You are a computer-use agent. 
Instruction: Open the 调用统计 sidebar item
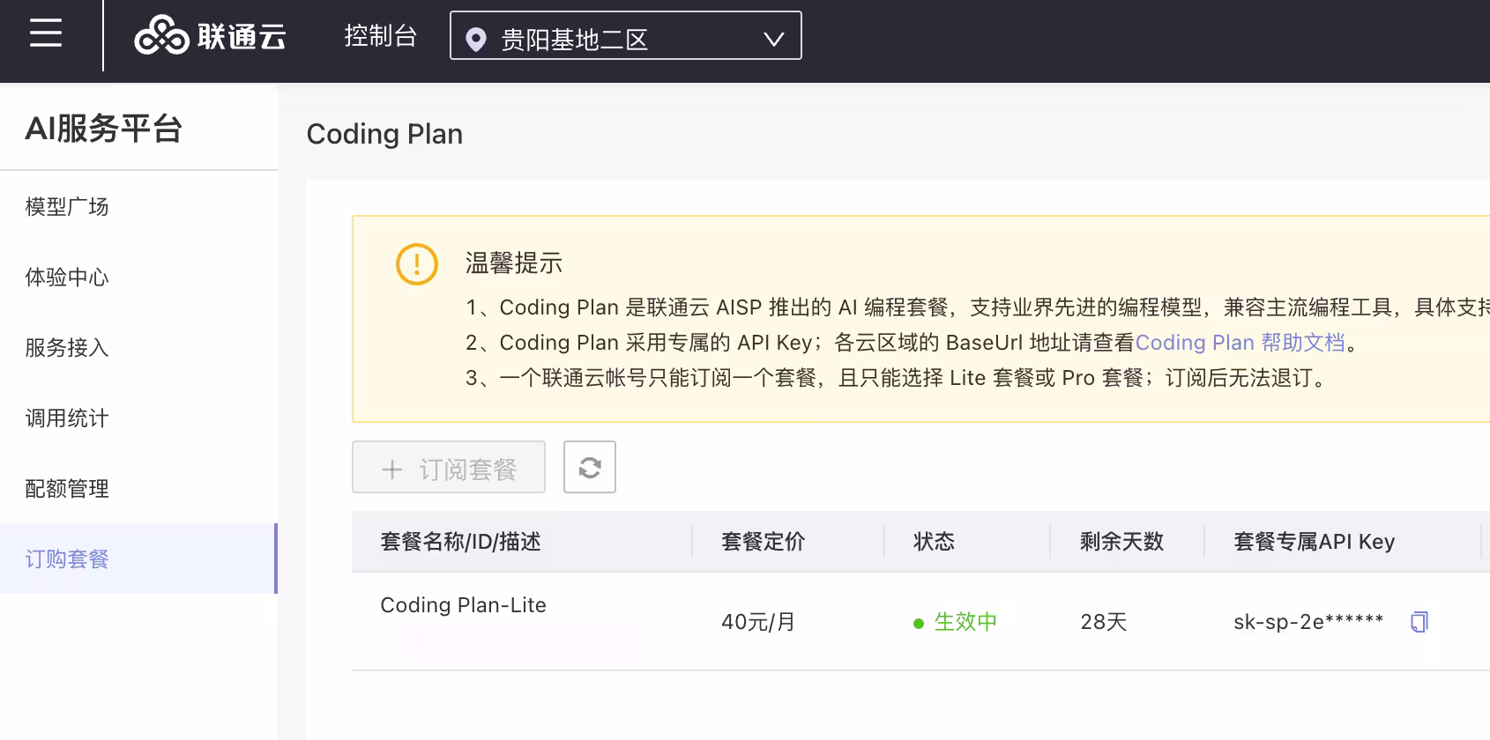tap(138, 418)
